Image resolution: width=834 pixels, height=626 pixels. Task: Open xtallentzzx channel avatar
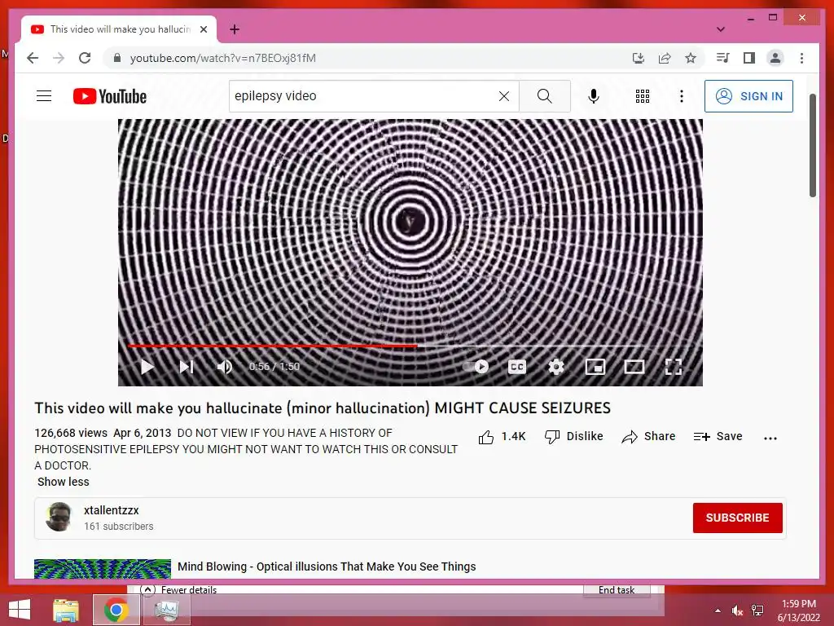59,516
